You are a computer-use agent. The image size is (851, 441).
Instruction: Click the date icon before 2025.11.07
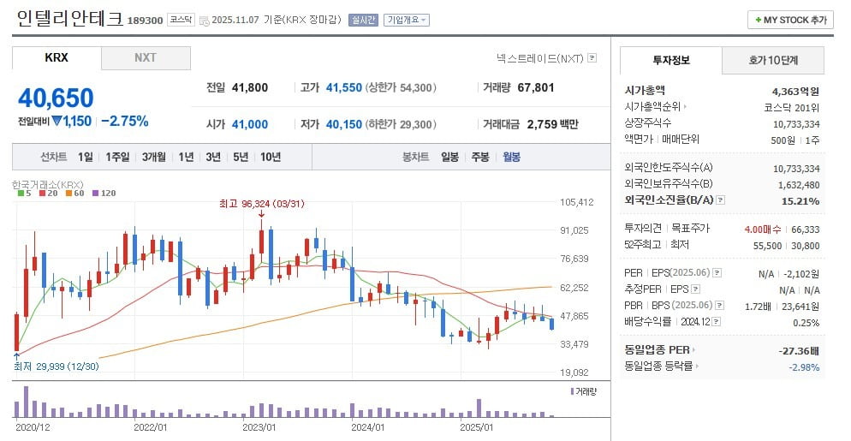tap(203, 20)
